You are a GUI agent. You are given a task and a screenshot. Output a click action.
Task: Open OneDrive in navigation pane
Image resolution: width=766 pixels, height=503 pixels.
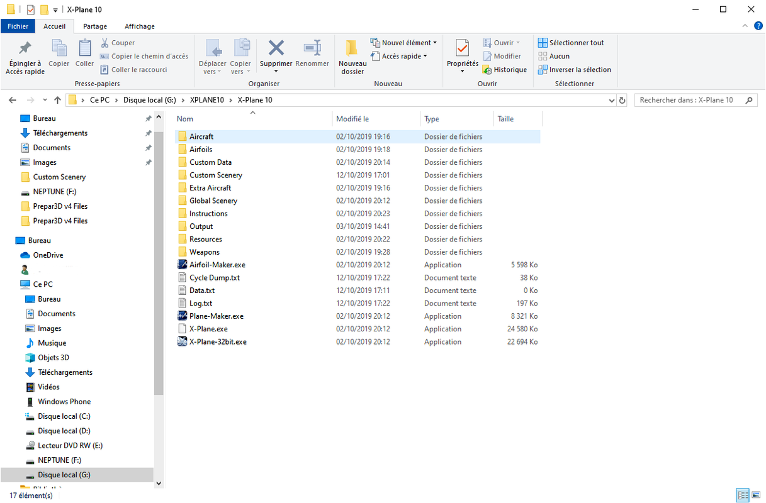48,255
